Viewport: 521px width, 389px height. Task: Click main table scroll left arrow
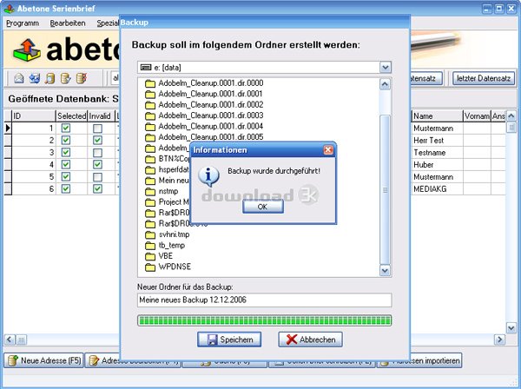[x=10, y=340]
